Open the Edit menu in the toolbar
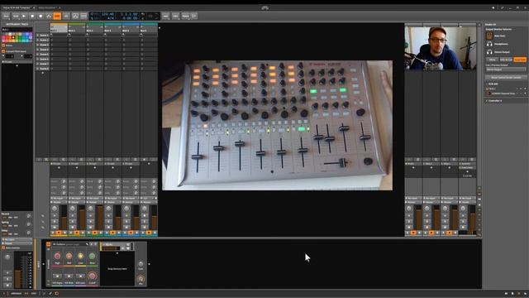 pyautogui.click(x=175, y=16)
